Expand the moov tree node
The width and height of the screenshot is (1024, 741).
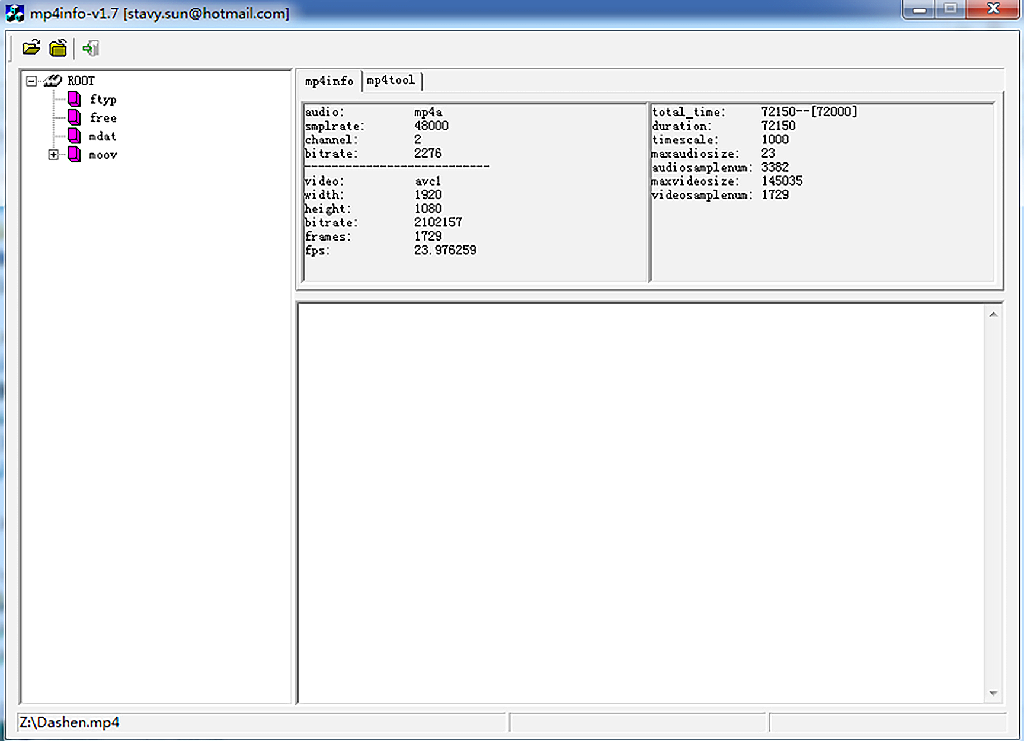coord(53,155)
